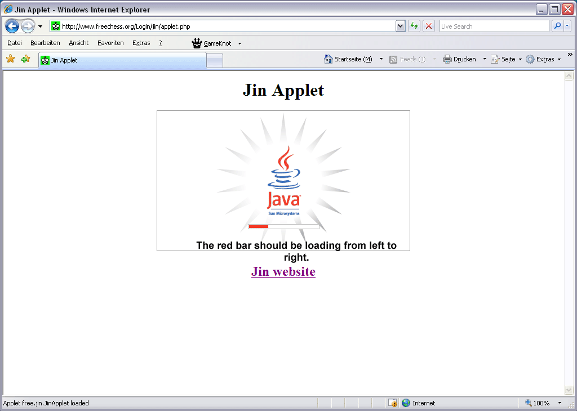Click the Startseite home icon

(329, 59)
